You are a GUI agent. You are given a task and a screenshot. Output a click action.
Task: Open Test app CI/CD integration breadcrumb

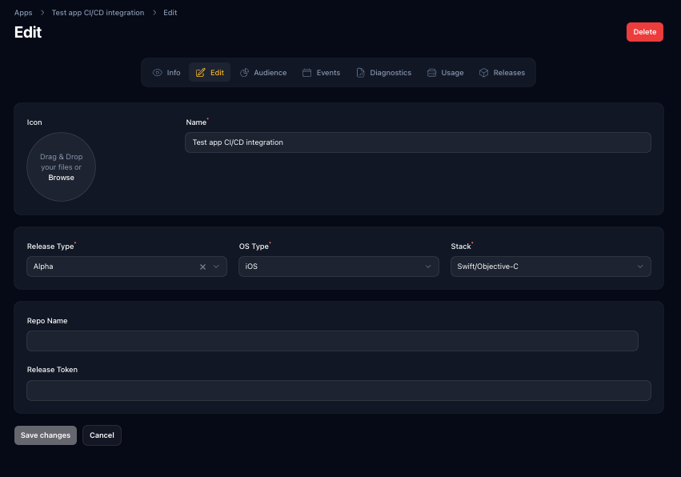pos(98,13)
